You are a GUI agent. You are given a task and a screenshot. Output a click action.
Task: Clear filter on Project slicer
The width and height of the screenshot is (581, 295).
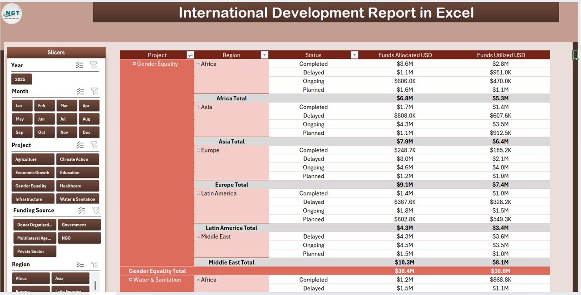[x=94, y=145]
